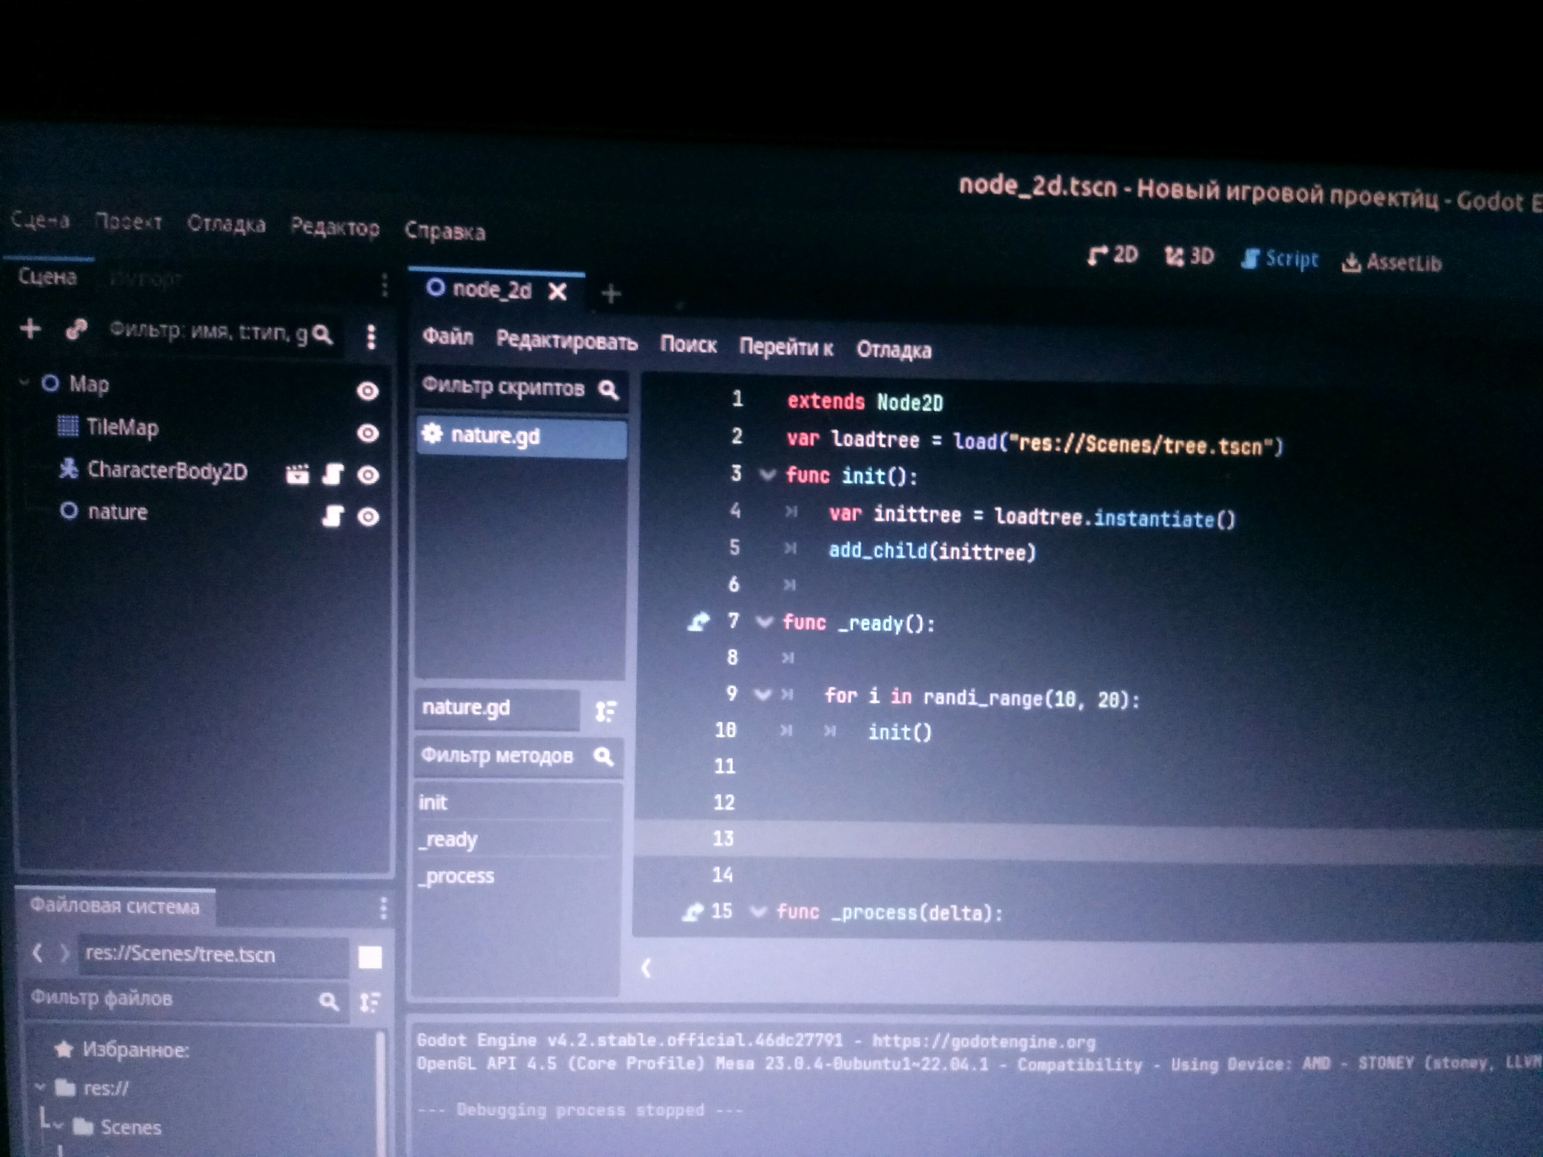The image size is (1543, 1157).
Task: Open the scene dock three-dot options menu
Action: click(384, 285)
